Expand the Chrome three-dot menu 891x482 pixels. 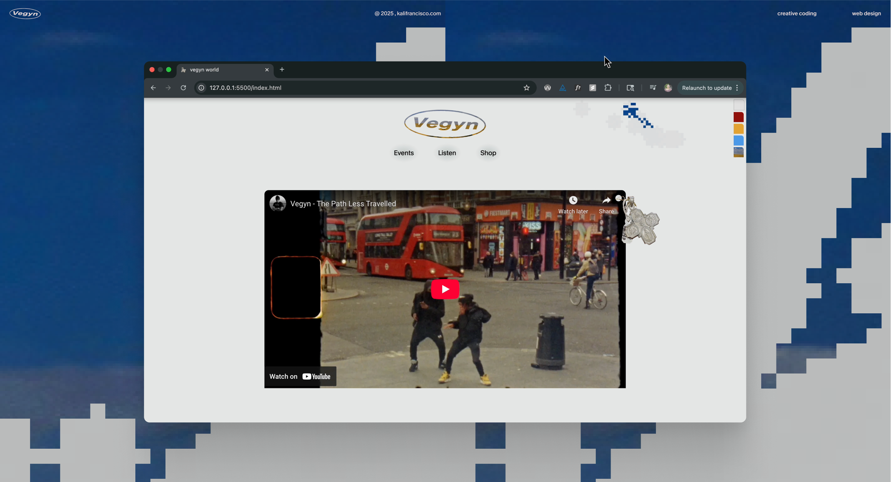(x=737, y=88)
